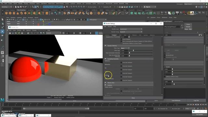Check Override Samples for AO
Viewport: 208px width, 117px height.
(121, 70)
